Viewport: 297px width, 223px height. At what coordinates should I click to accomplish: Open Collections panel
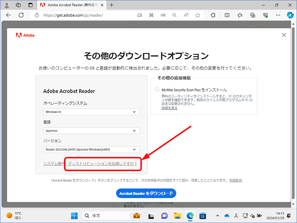click(253, 15)
